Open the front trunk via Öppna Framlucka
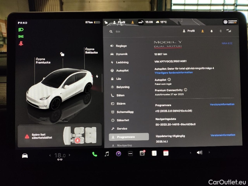The width and height of the screenshot is (248, 186). point(43,61)
